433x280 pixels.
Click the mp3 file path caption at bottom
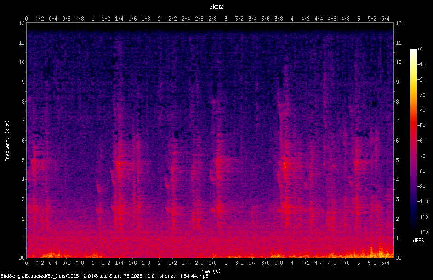[104, 276]
